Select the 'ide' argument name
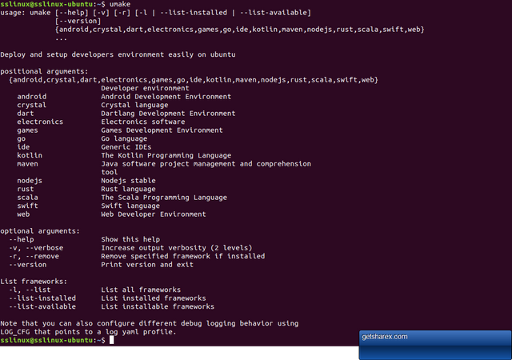 point(23,147)
